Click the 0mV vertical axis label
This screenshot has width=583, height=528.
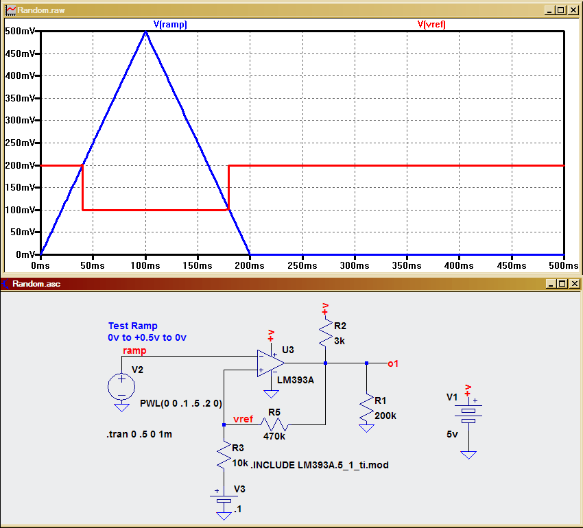(25, 254)
